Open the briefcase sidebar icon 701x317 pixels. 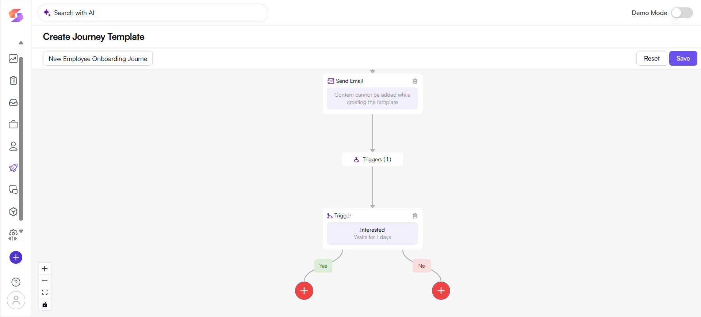point(13,124)
